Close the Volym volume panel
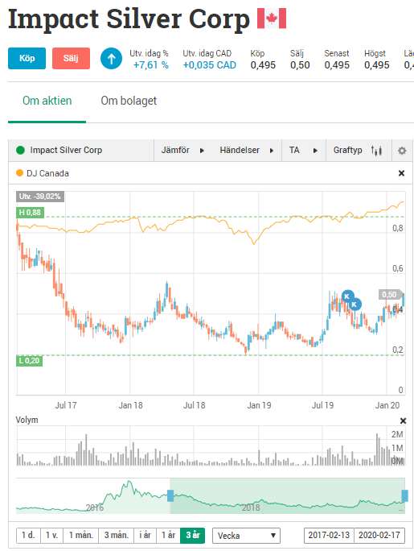 403,420
